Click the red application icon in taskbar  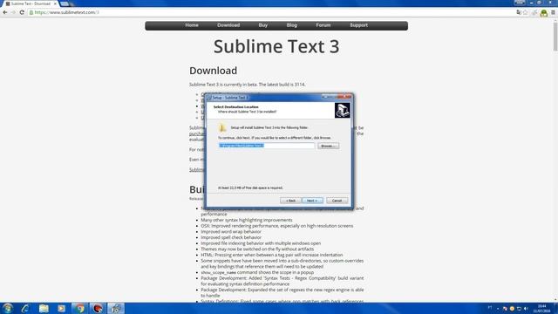click(98, 308)
